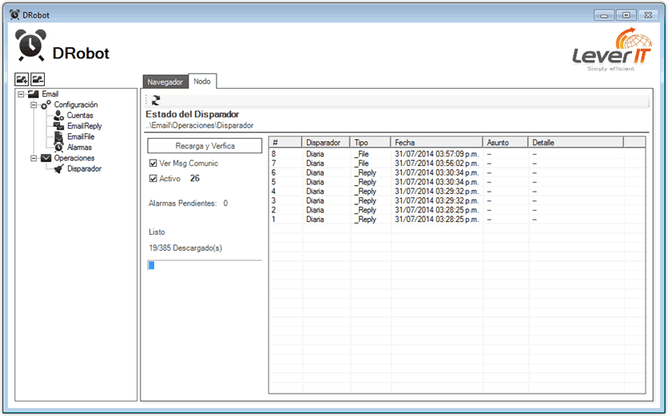The image size is (668, 416).
Task: Click the Estado del Disparador heading
Action: point(192,114)
